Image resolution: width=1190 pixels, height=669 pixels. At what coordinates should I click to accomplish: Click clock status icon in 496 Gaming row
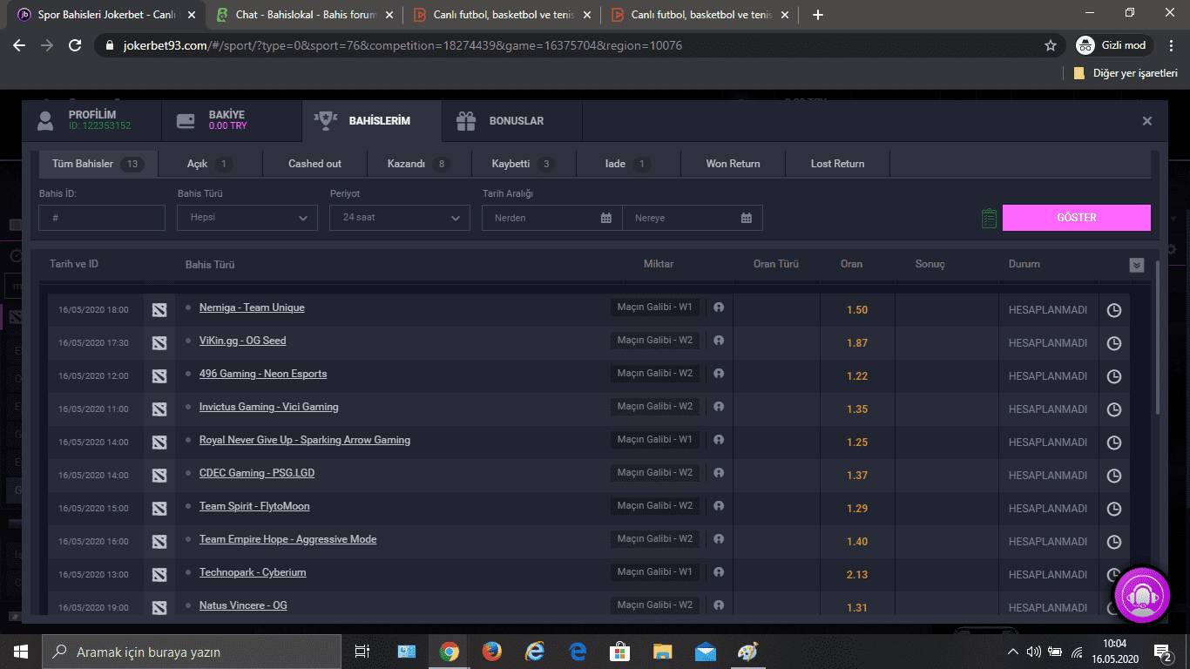click(x=1113, y=376)
